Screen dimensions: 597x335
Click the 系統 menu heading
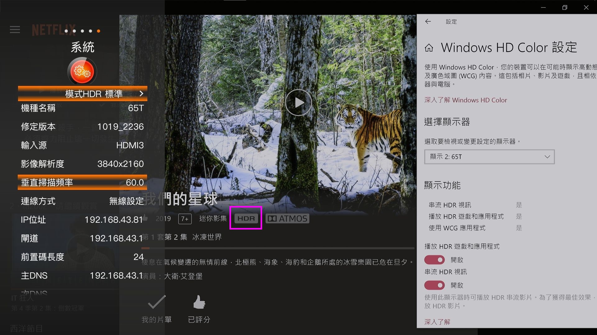pos(82,47)
